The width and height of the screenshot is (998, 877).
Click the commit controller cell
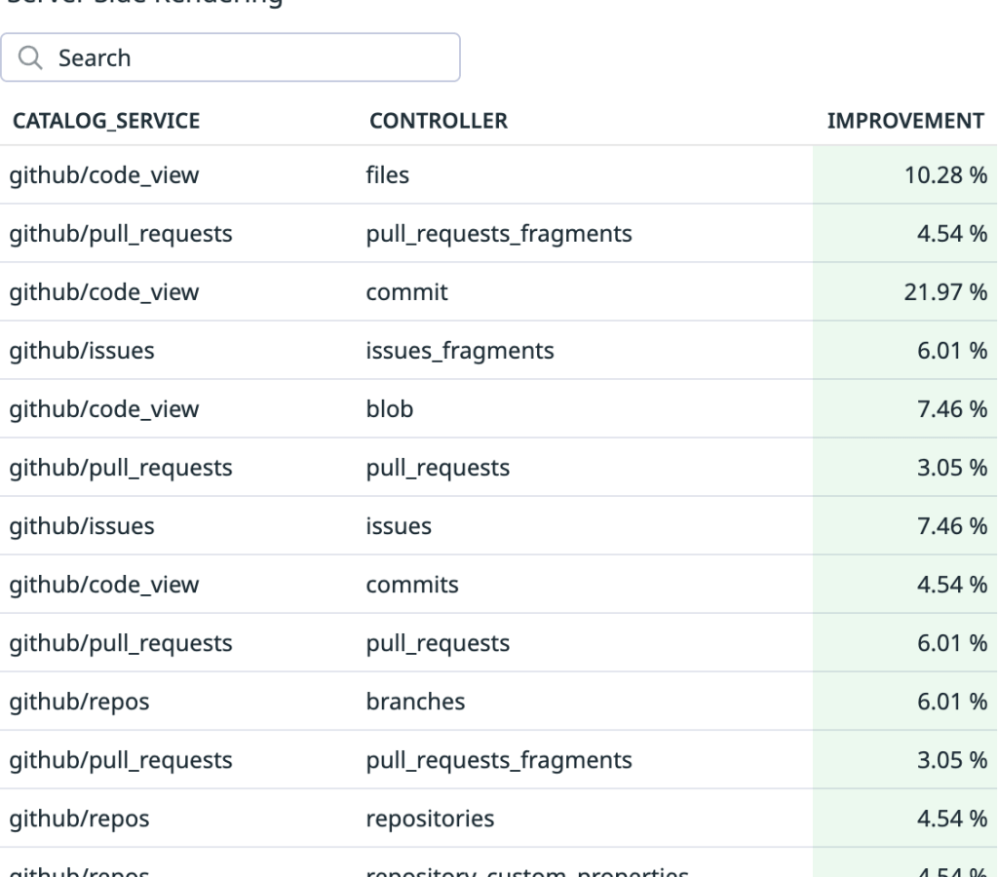(406, 292)
